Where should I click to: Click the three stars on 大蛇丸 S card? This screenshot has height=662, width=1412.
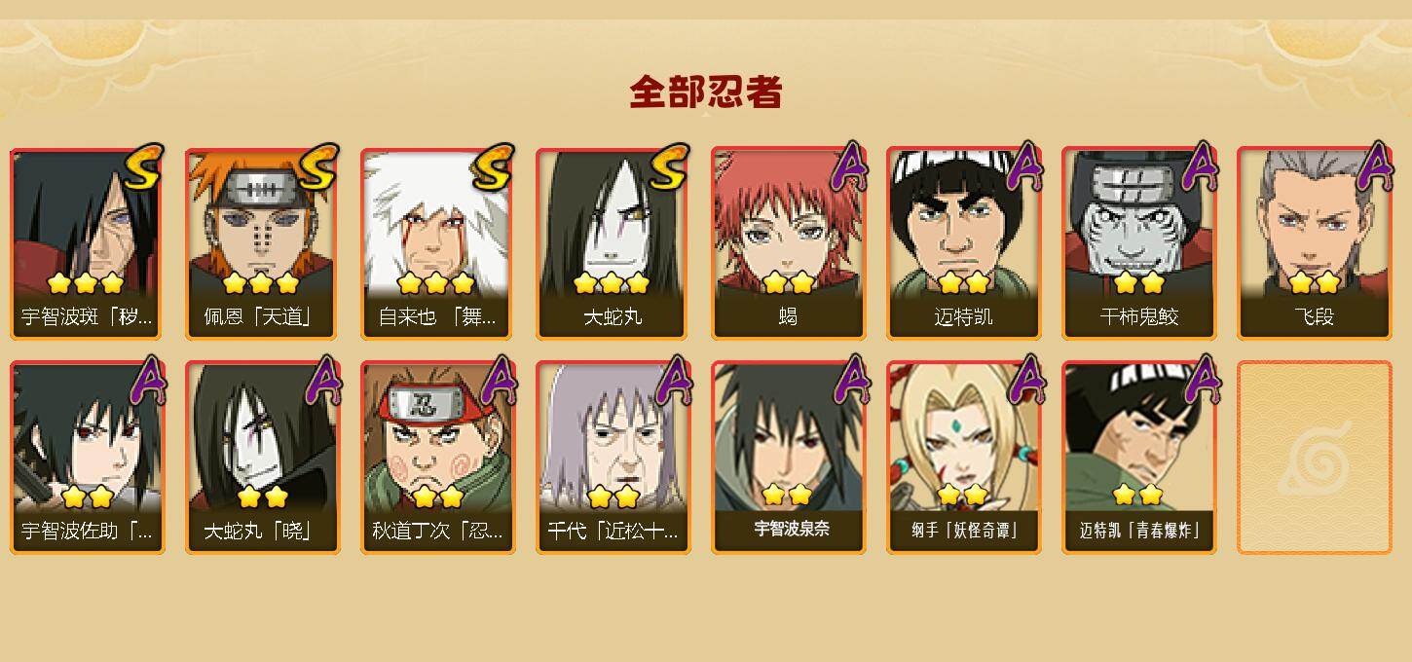point(612,283)
